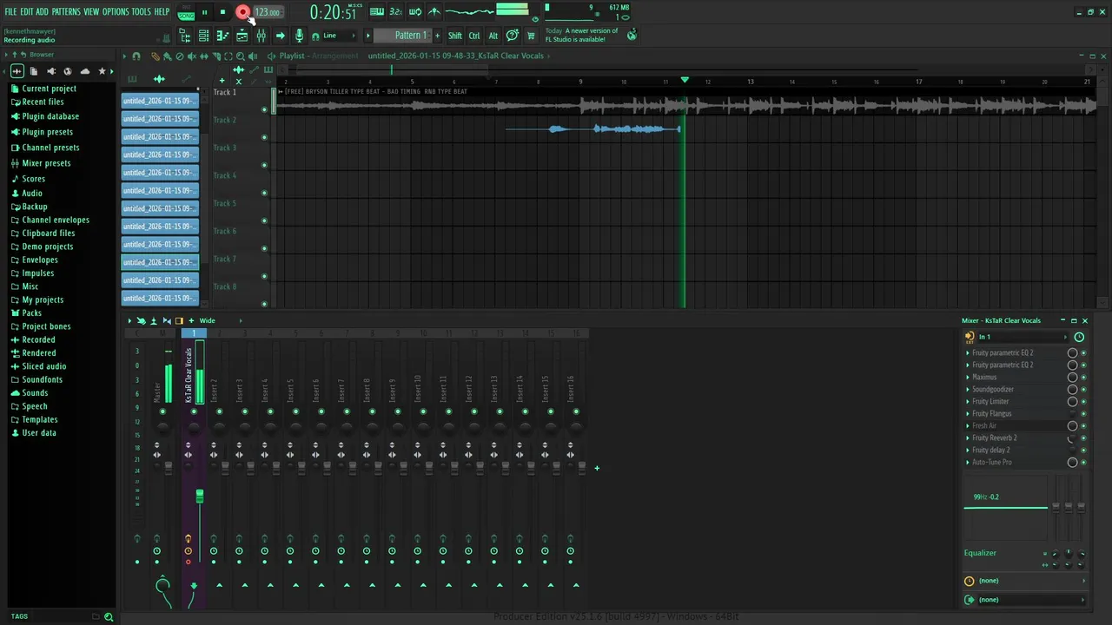Open the Pattern 1 selector
This screenshot has height=625, width=1112.
(403, 36)
